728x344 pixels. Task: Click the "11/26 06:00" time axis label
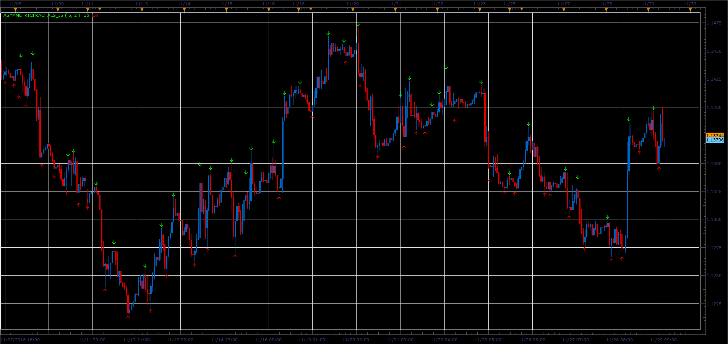[532, 340]
